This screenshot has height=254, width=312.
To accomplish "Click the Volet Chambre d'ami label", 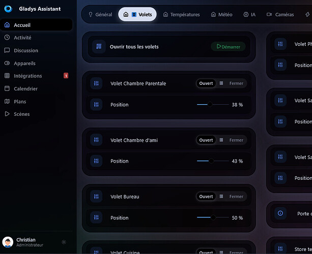I will tap(134, 140).
